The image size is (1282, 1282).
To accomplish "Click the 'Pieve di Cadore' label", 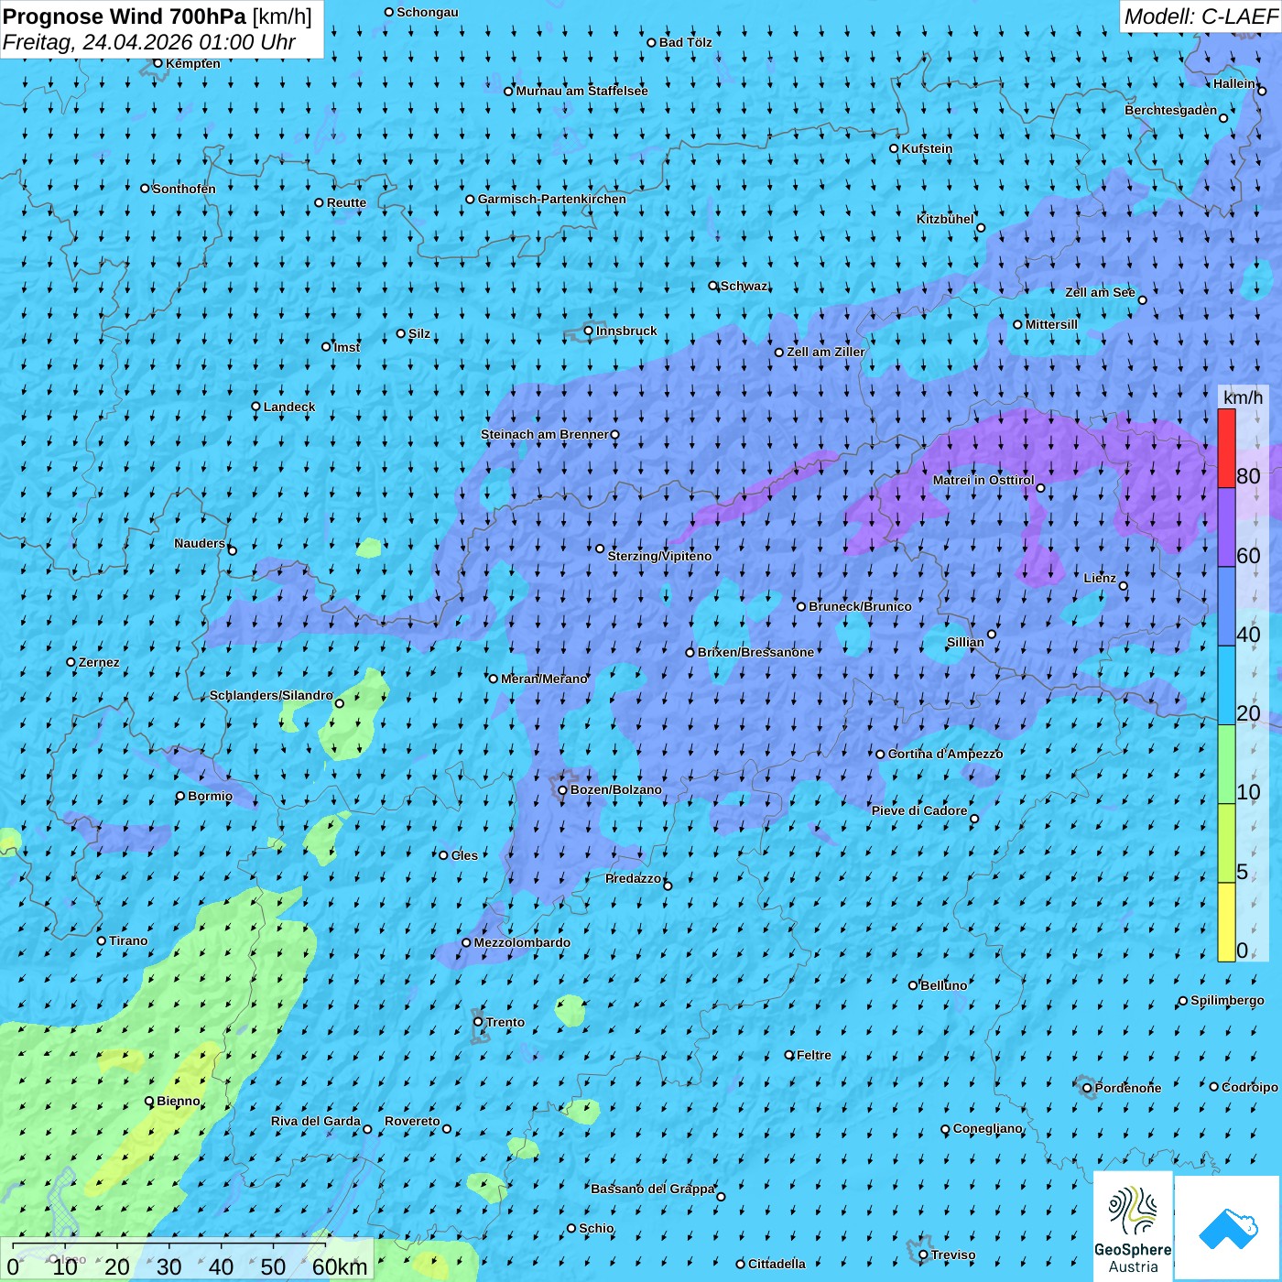I will click(x=919, y=810).
